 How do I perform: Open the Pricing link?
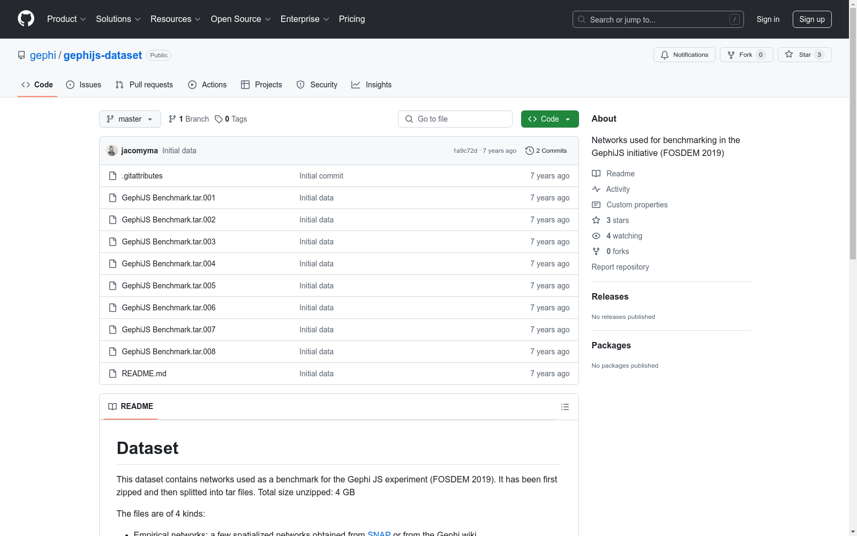click(352, 19)
